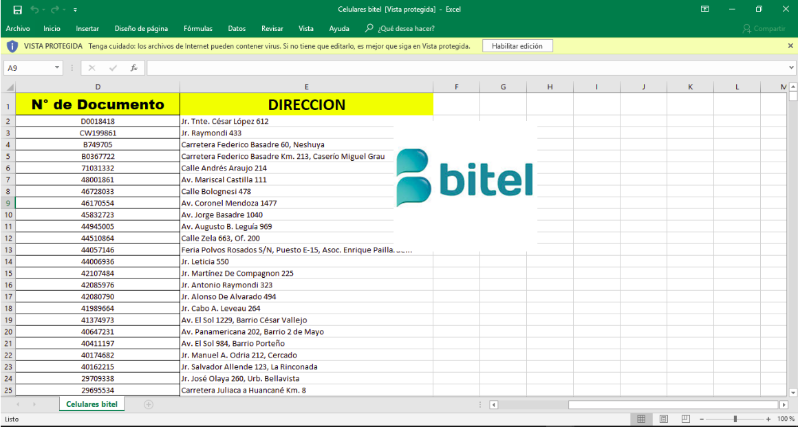798x427 pixels.
Task: Click the N° de Documento header cell
Action: 98,105
